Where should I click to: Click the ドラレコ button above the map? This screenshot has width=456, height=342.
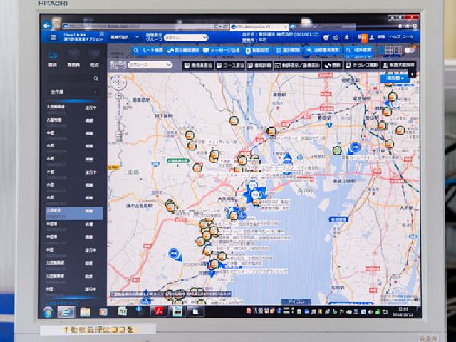click(362, 66)
